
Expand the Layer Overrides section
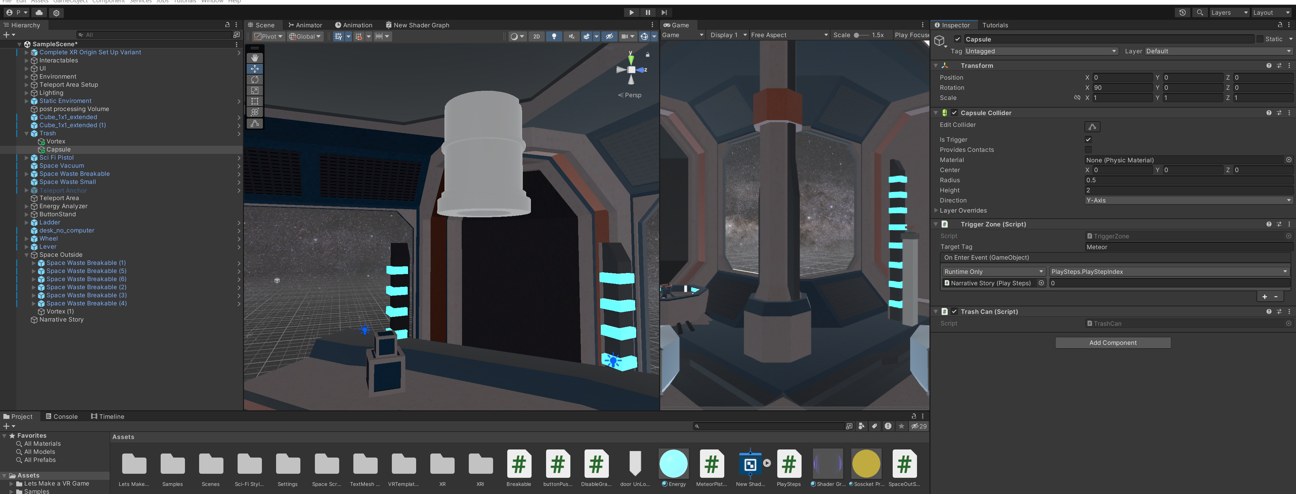936,210
